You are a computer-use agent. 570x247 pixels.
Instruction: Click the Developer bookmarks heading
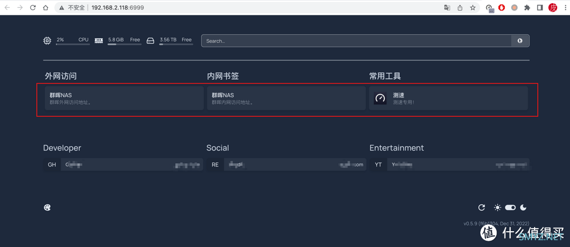tap(62, 148)
